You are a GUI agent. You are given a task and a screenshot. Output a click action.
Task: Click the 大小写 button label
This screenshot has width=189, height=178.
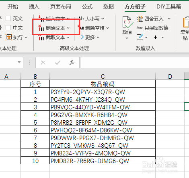click(92, 19)
